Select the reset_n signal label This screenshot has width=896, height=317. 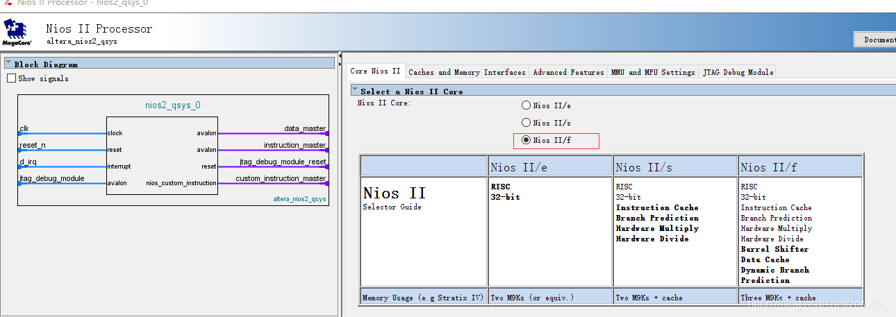click(x=33, y=145)
